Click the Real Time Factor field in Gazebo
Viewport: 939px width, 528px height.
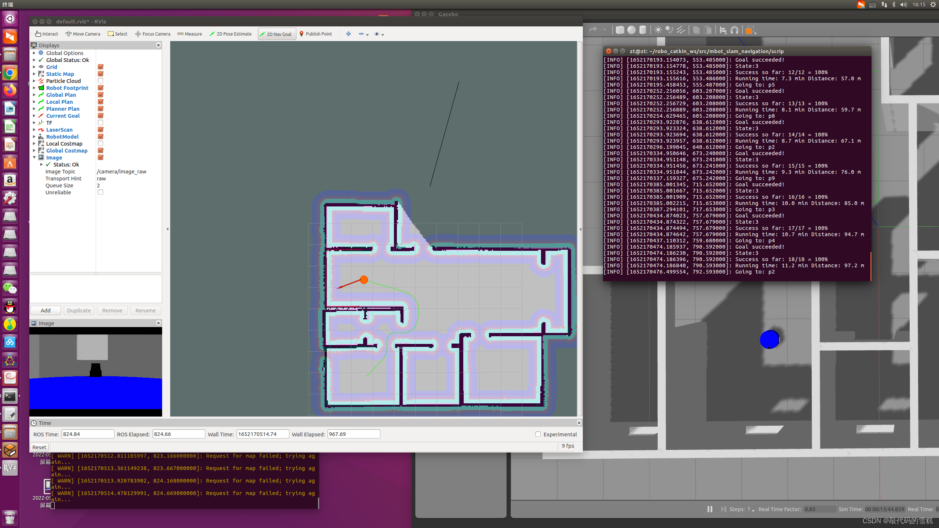pyautogui.click(x=820, y=509)
